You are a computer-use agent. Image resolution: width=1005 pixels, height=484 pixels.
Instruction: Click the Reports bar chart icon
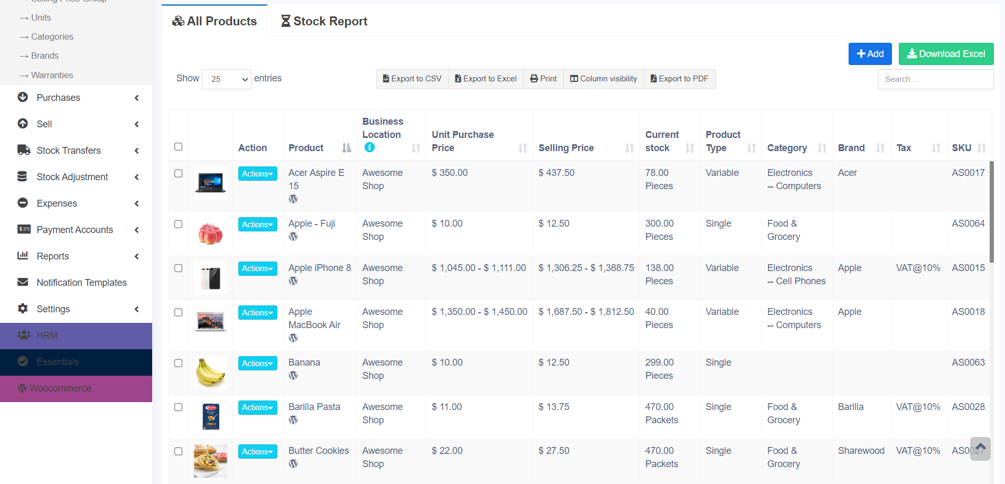point(23,256)
